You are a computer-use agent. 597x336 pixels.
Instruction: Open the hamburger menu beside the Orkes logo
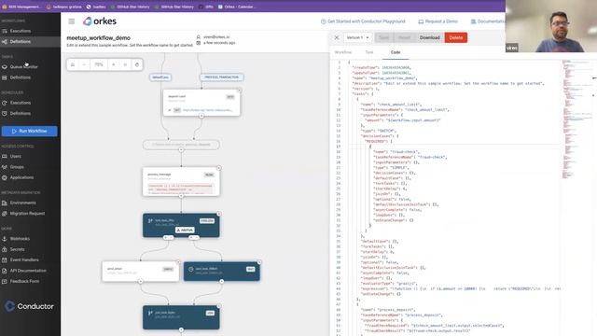(x=72, y=21)
